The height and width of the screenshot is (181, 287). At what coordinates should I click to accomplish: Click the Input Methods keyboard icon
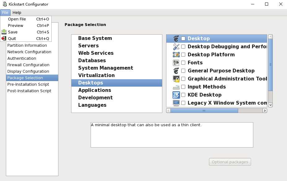click(x=176, y=87)
